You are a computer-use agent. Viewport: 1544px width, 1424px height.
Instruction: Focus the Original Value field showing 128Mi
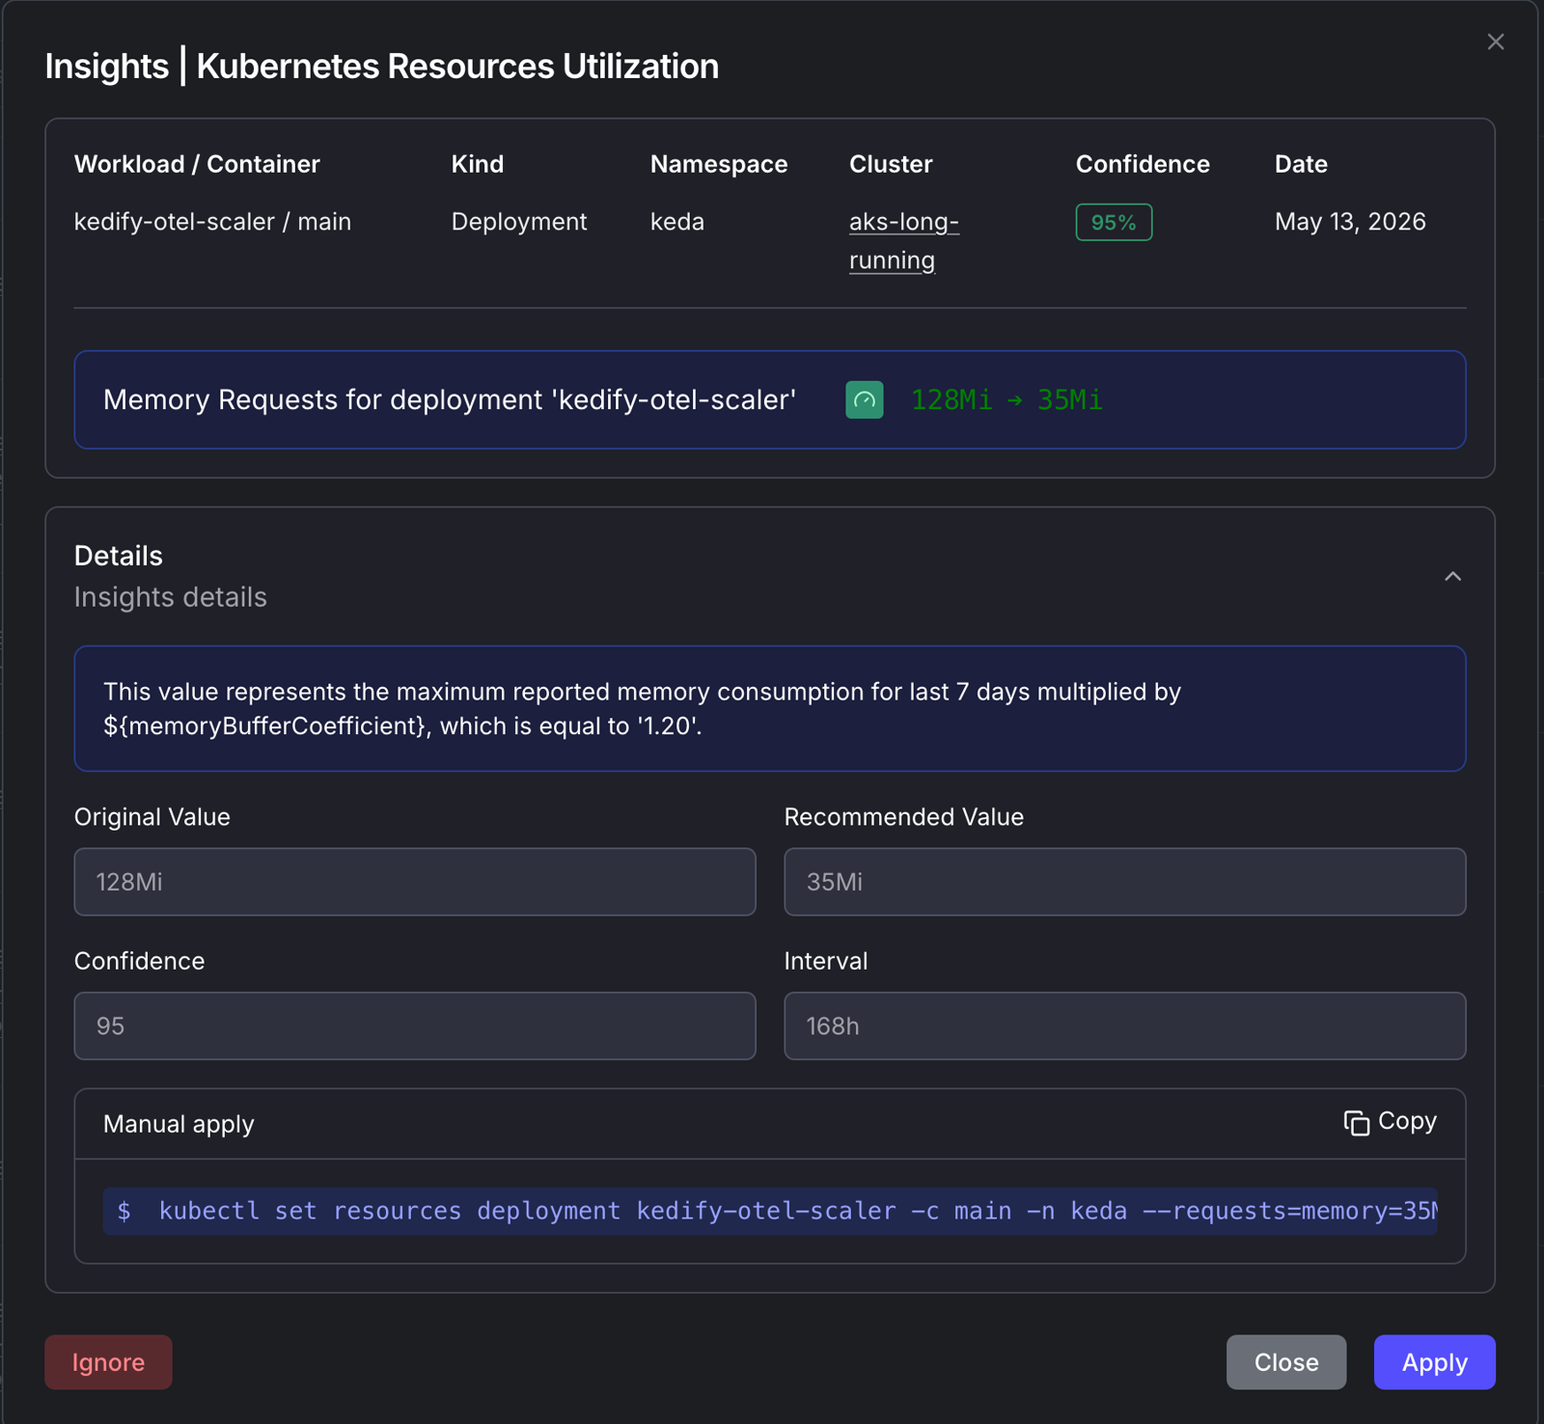point(415,882)
